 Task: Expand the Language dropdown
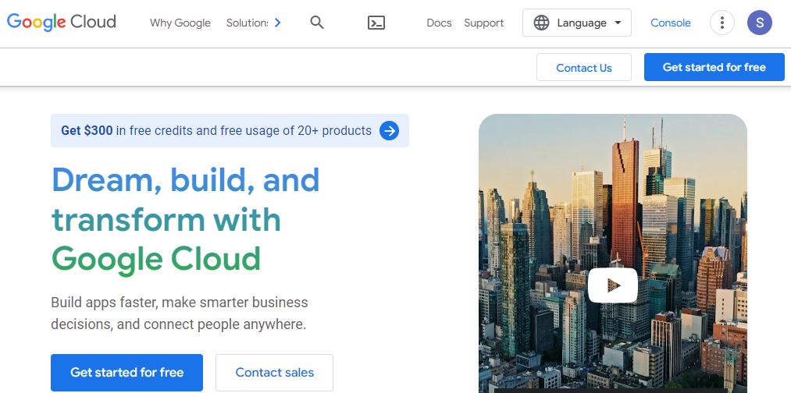(x=576, y=23)
